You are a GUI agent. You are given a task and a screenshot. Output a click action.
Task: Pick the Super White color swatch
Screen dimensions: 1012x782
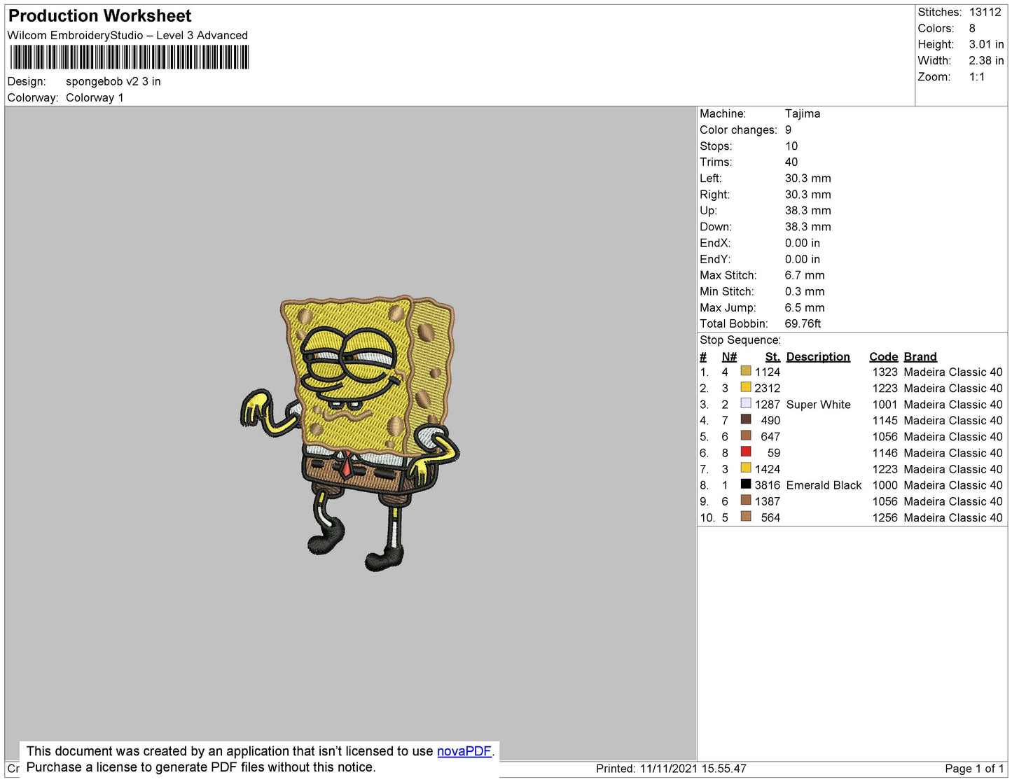[746, 404]
